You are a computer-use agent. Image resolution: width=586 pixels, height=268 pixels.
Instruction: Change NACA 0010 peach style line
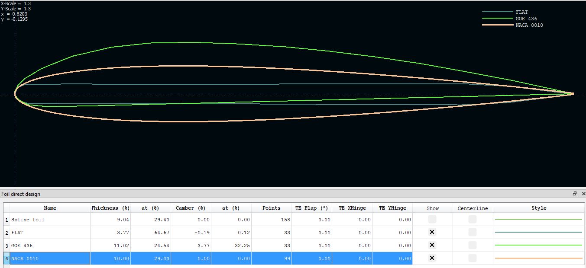(x=538, y=258)
